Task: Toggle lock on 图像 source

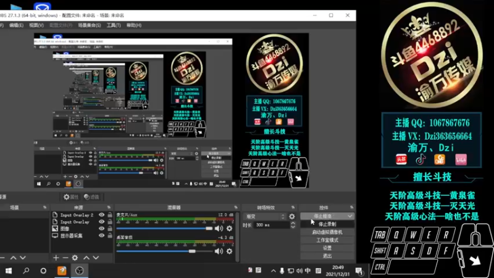Action: 110,229
